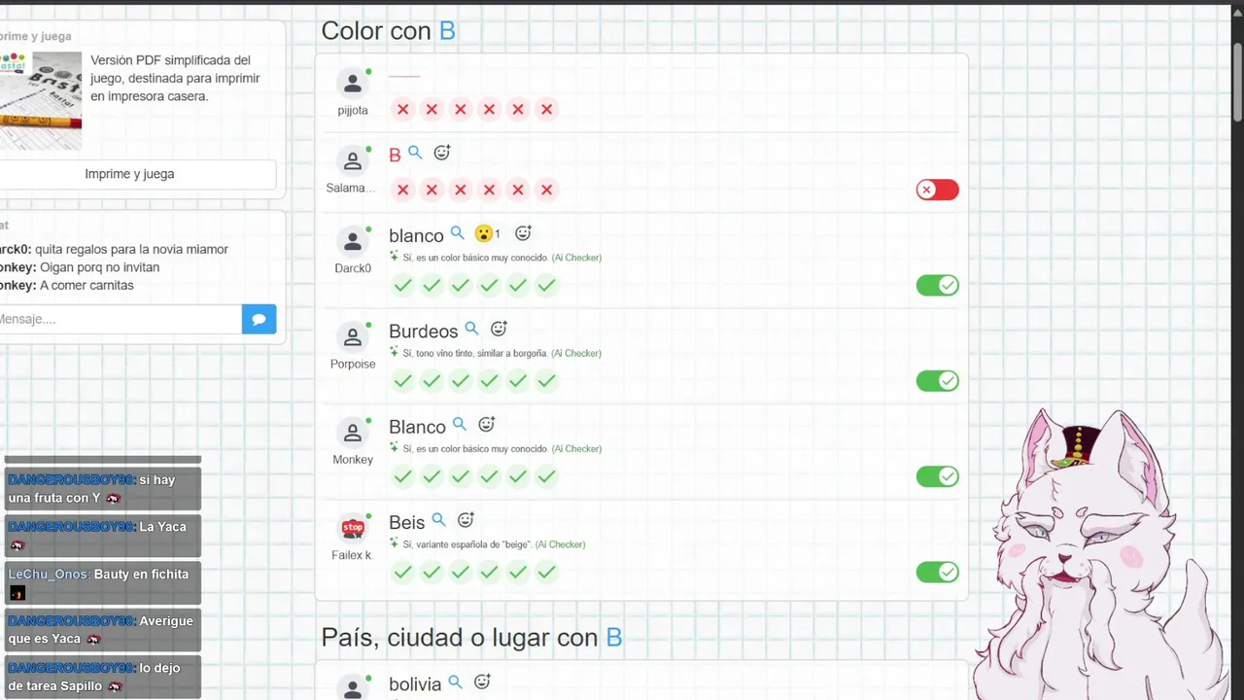Click stream message 'Averigue que es Yaca'
Screen dimensions: 1244x700
tap(101, 630)
